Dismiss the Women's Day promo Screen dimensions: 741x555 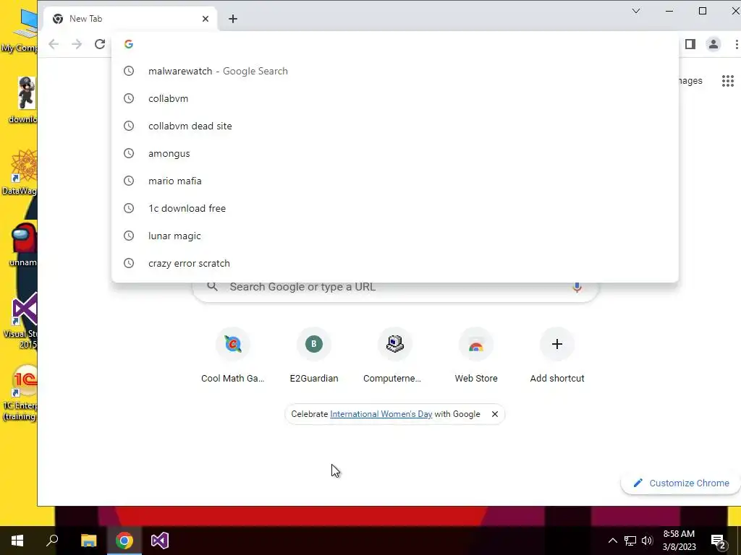click(495, 414)
